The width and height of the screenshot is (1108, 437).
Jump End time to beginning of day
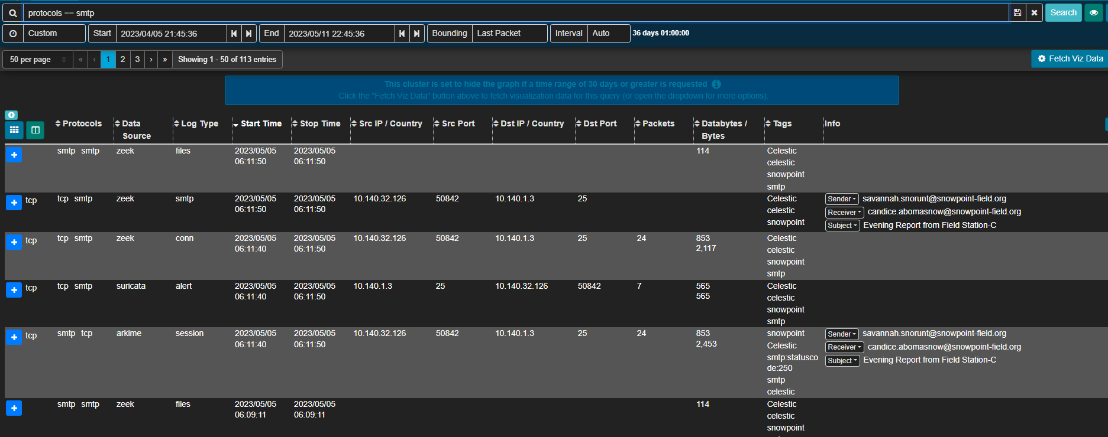pos(402,34)
